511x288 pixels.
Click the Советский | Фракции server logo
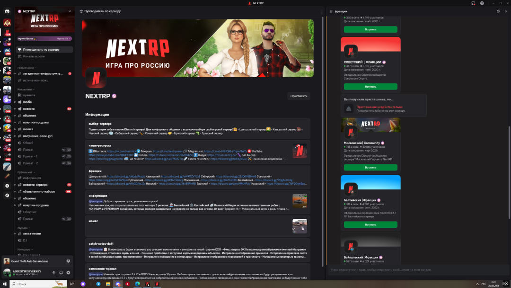coord(351,51)
